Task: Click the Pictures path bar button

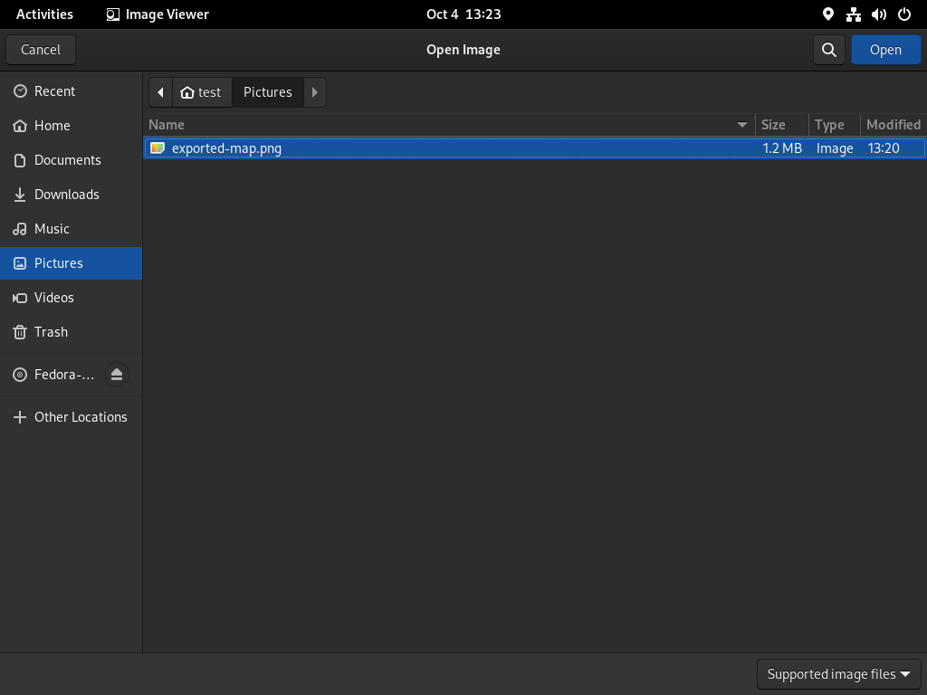Action: pyautogui.click(x=268, y=92)
